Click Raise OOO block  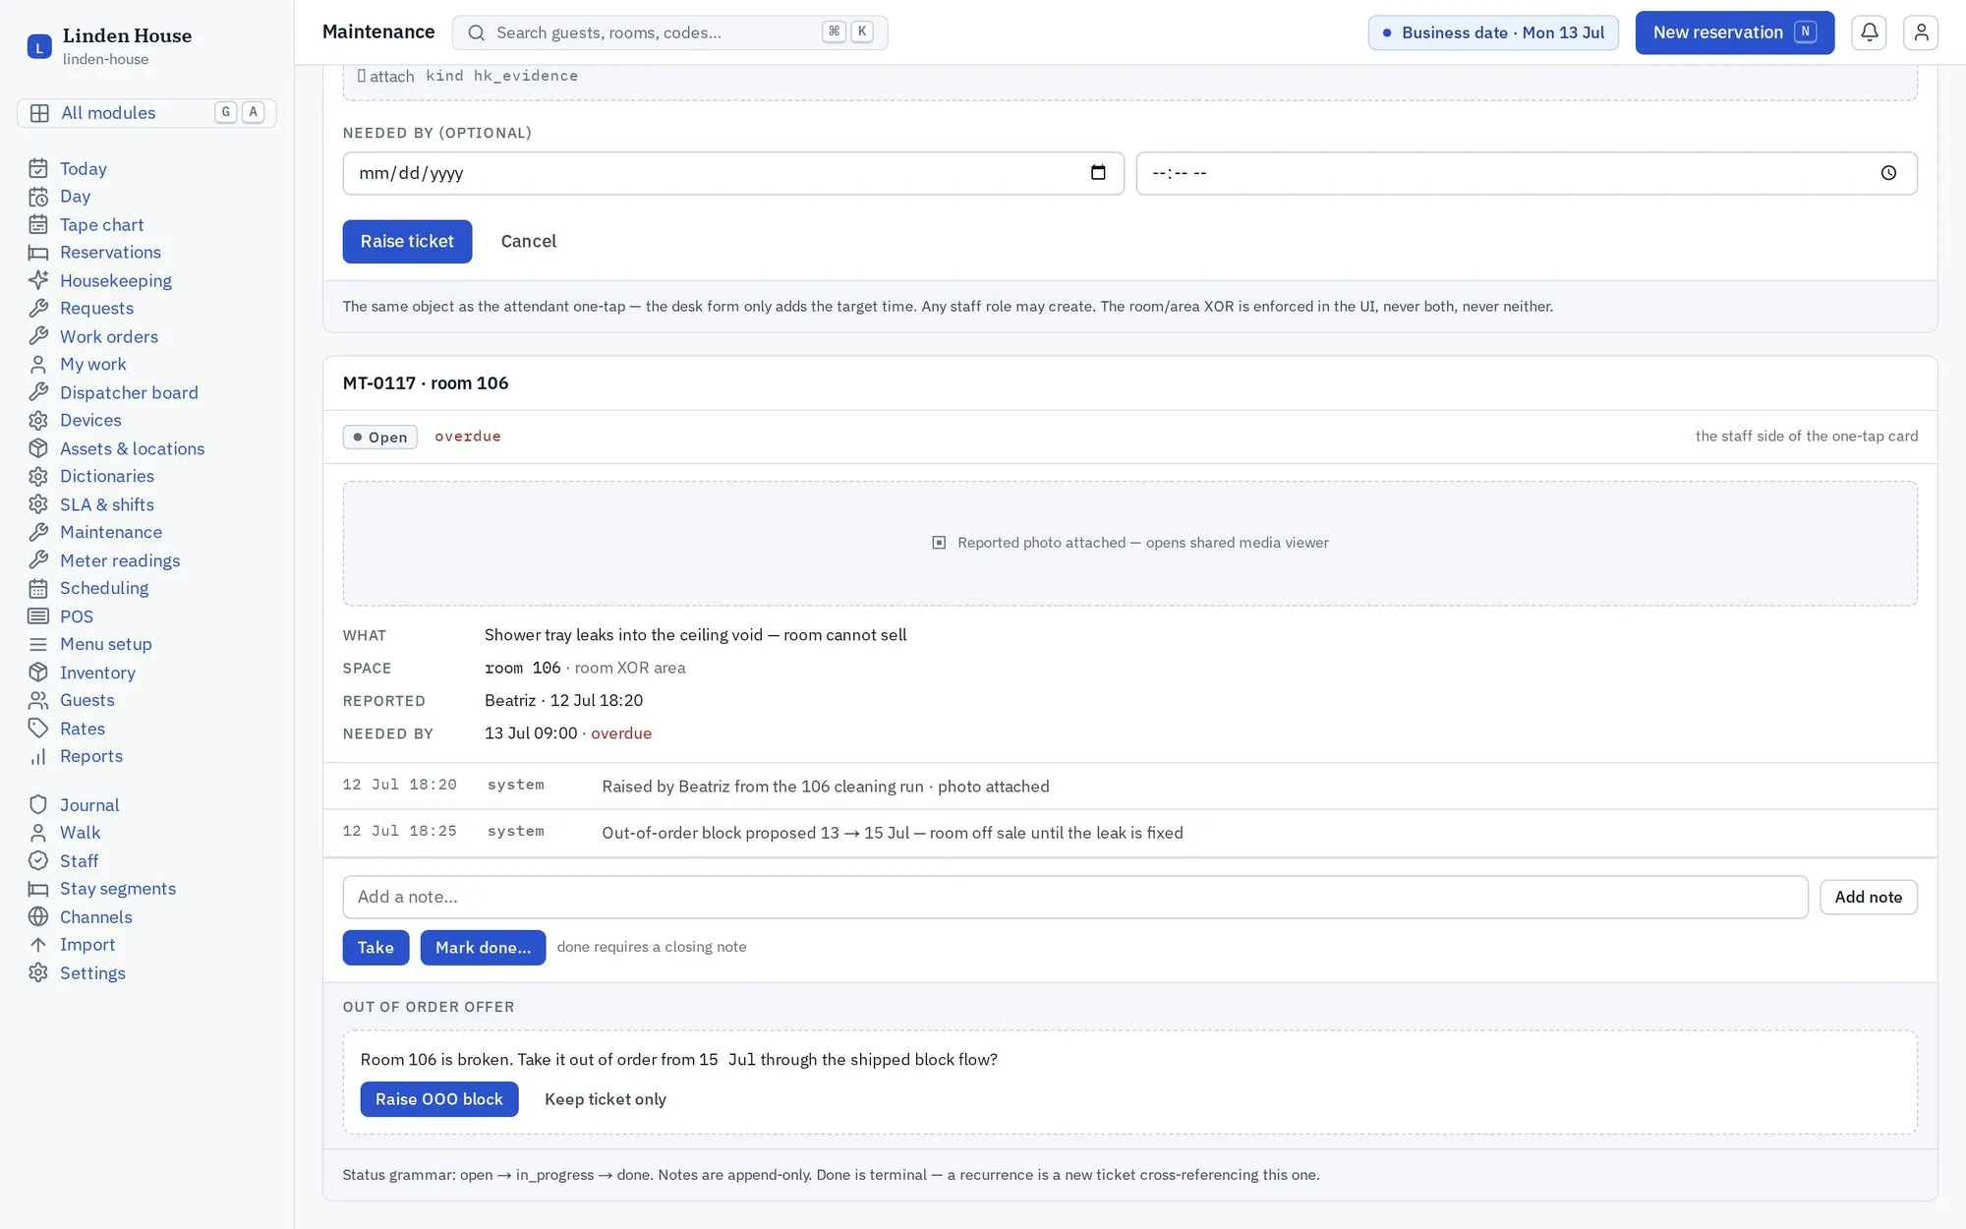(438, 1099)
